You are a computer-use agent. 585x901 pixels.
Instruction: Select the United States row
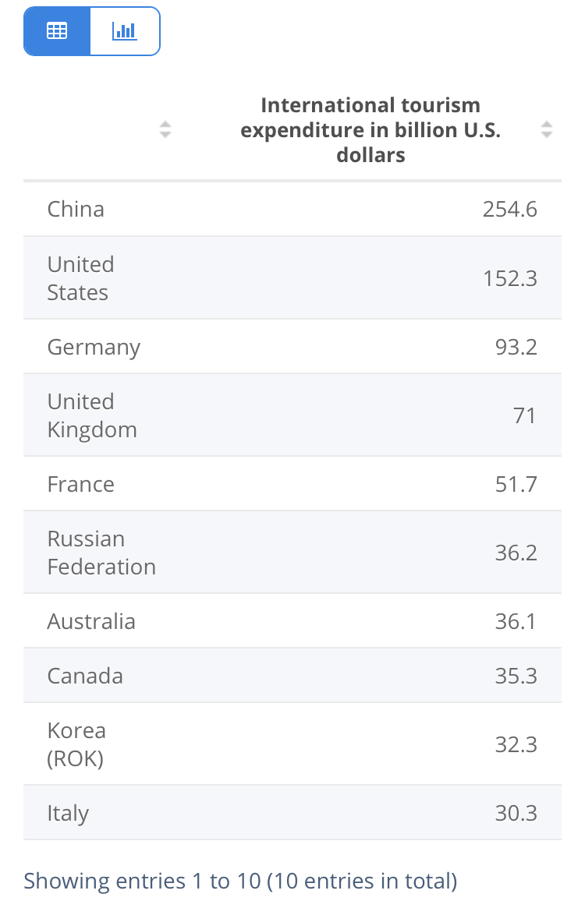tap(292, 278)
